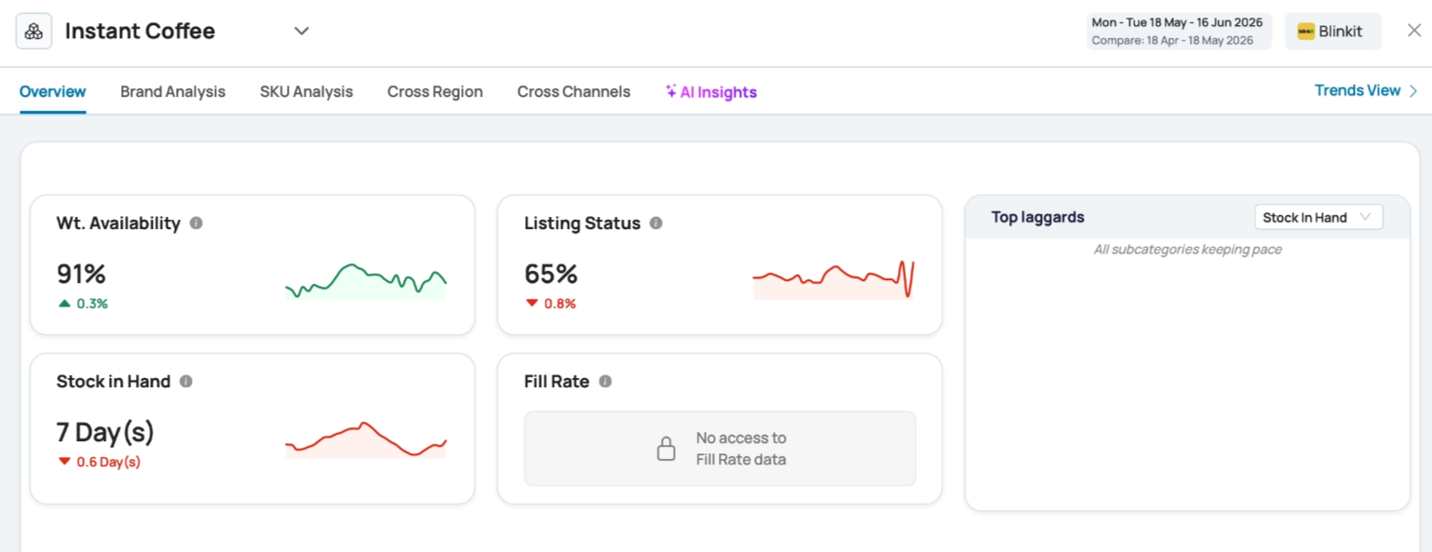This screenshot has height=552, width=1432.
Task: Click the Blinkit logo icon
Action: point(1305,32)
